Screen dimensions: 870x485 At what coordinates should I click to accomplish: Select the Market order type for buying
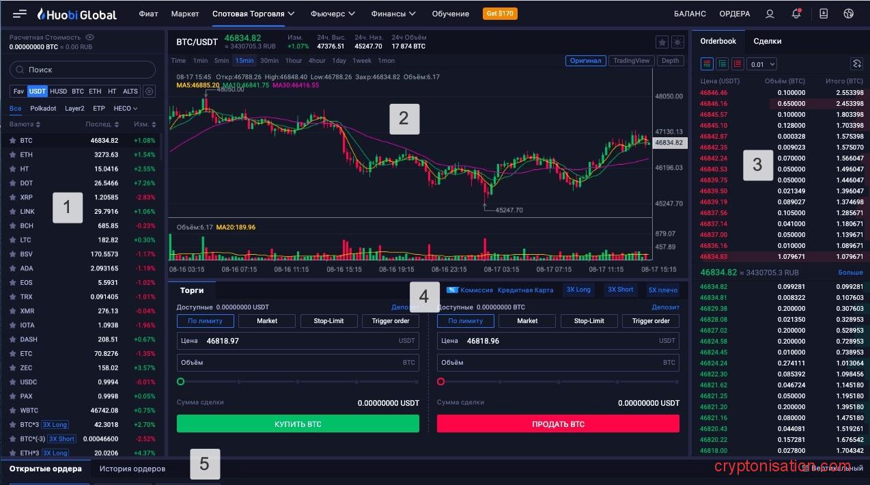[x=267, y=321]
